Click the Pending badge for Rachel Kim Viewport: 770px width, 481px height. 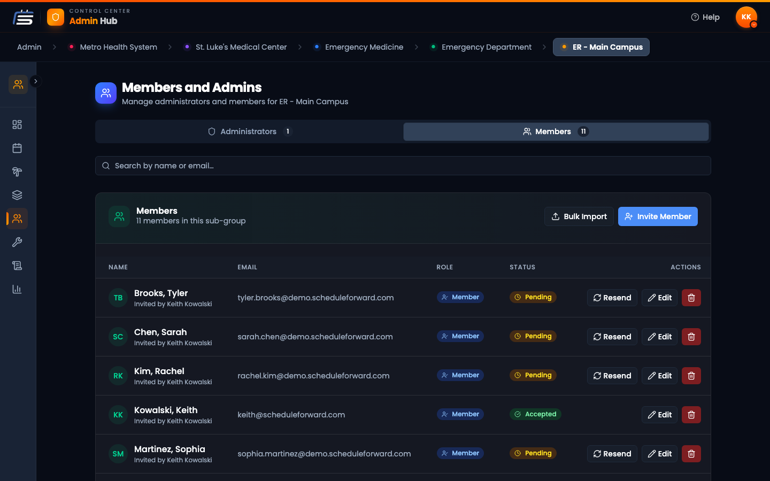point(533,375)
